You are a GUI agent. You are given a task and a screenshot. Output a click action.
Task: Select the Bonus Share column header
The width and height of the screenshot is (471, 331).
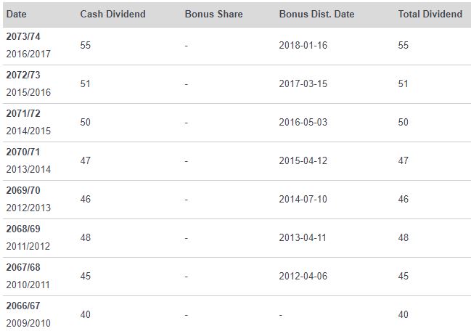[213, 14]
